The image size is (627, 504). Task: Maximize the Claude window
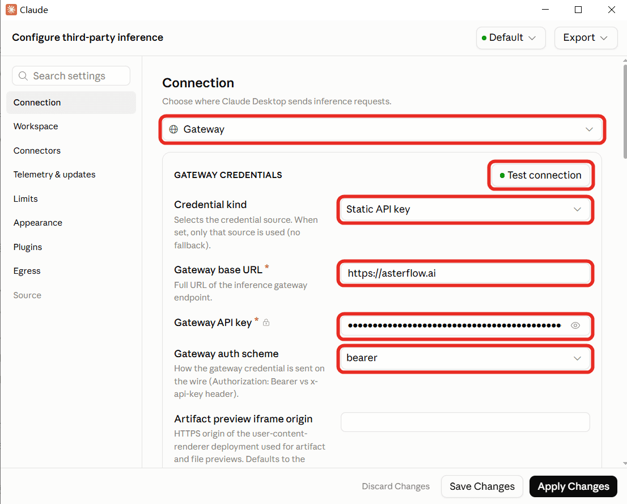(578, 10)
